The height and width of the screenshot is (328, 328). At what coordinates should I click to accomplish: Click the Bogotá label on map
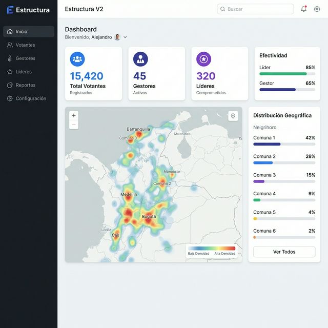[149, 216]
